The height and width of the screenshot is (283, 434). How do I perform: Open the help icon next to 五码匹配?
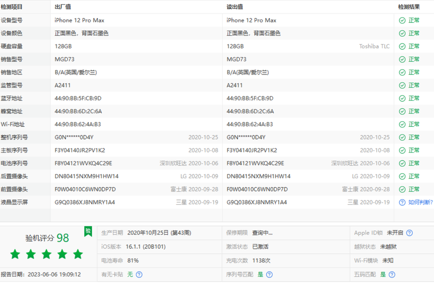[x=392, y=274]
